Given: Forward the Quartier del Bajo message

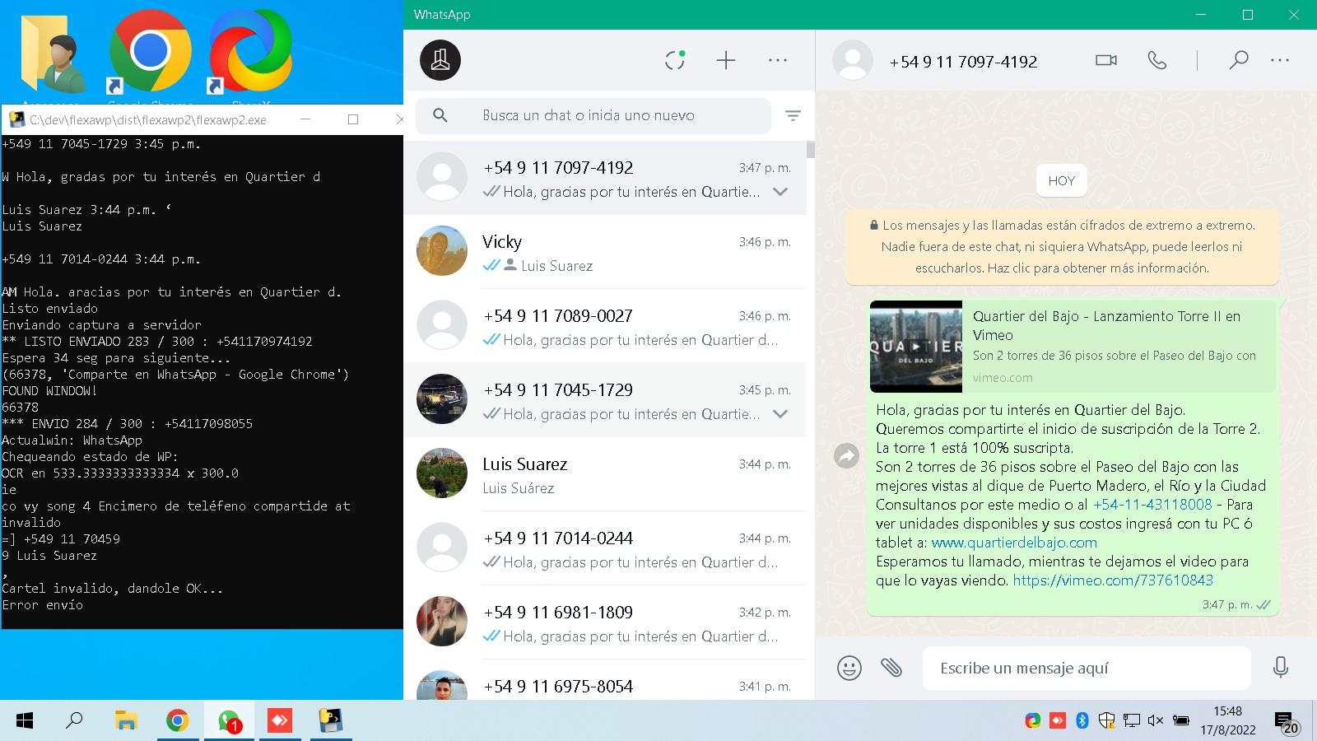Looking at the screenshot, I should tap(846, 455).
